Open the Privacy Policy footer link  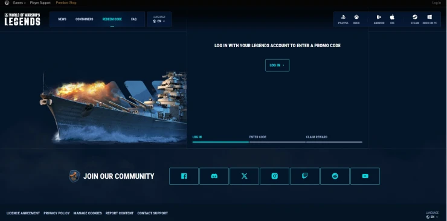tap(57, 213)
